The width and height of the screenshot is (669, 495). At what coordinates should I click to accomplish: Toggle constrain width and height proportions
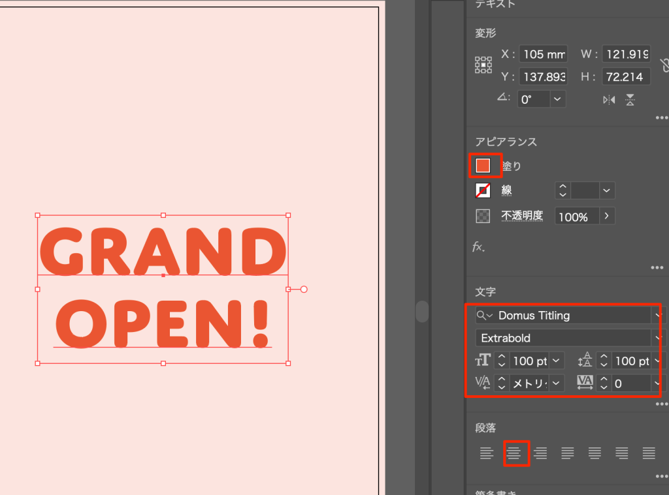[664, 65]
